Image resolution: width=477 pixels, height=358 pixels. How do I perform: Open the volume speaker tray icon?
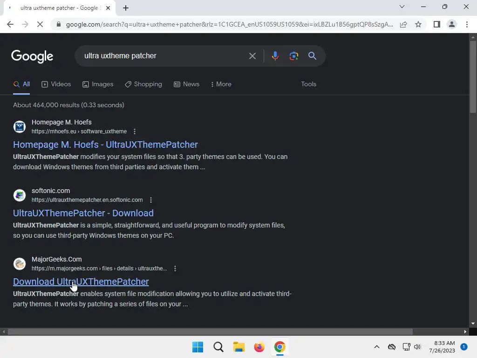coord(417,347)
